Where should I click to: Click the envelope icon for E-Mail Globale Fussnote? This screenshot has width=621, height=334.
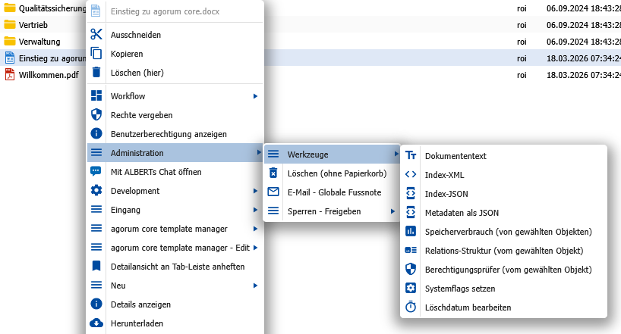[273, 192]
